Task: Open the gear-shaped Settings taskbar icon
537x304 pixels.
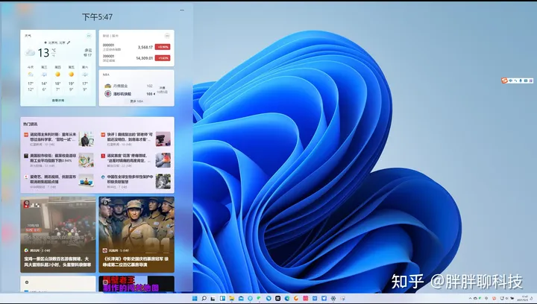Action: 333,299
